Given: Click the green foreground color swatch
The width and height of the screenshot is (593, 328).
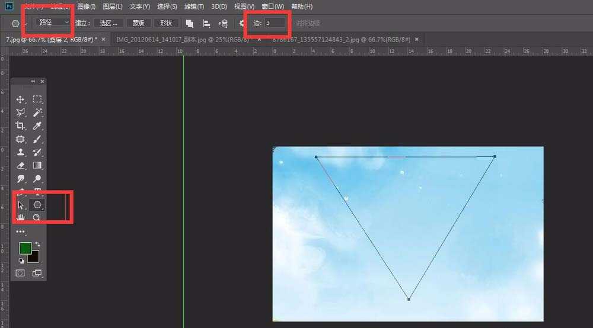Looking at the screenshot, I should pyautogui.click(x=25, y=248).
